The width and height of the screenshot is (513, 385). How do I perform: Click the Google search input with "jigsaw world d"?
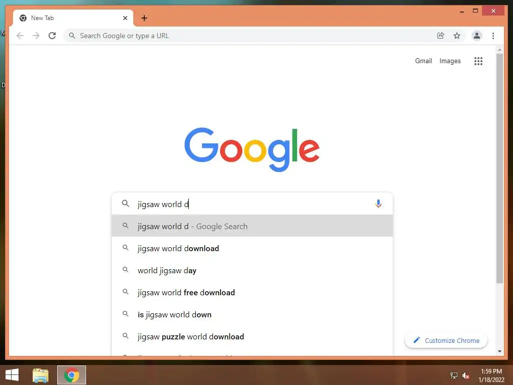point(252,204)
